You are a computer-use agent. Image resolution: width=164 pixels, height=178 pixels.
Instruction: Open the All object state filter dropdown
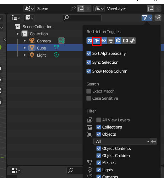[x=122, y=141]
